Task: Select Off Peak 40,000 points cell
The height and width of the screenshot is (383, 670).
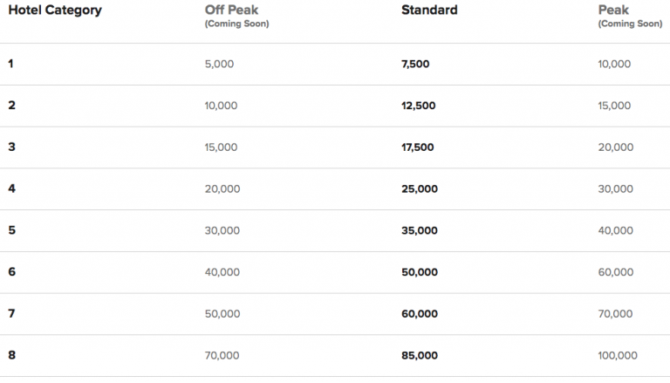Action: (222, 272)
